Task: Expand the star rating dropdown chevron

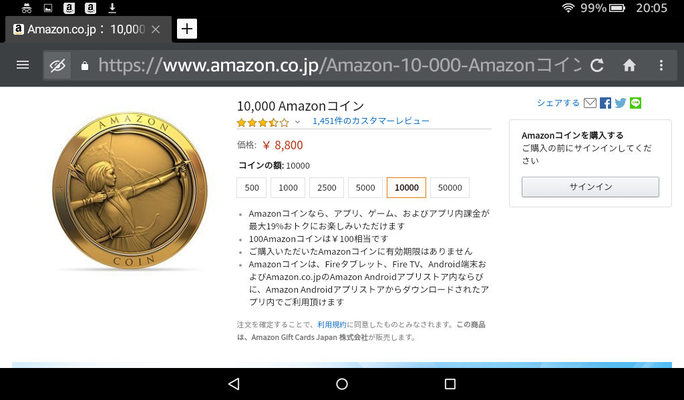Action: (x=297, y=122)
